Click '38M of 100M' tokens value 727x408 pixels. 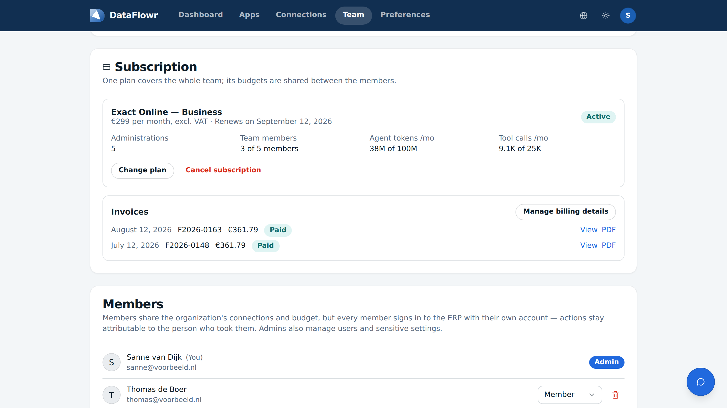(x=393, y=149)
